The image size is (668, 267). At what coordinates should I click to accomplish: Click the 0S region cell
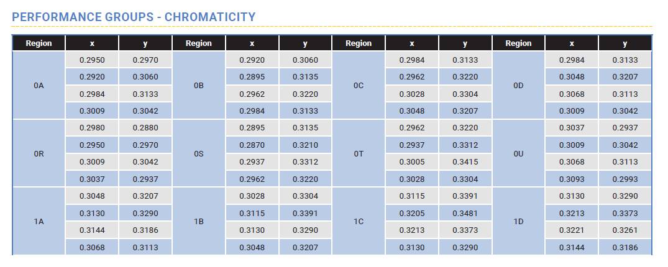[199, 153]
